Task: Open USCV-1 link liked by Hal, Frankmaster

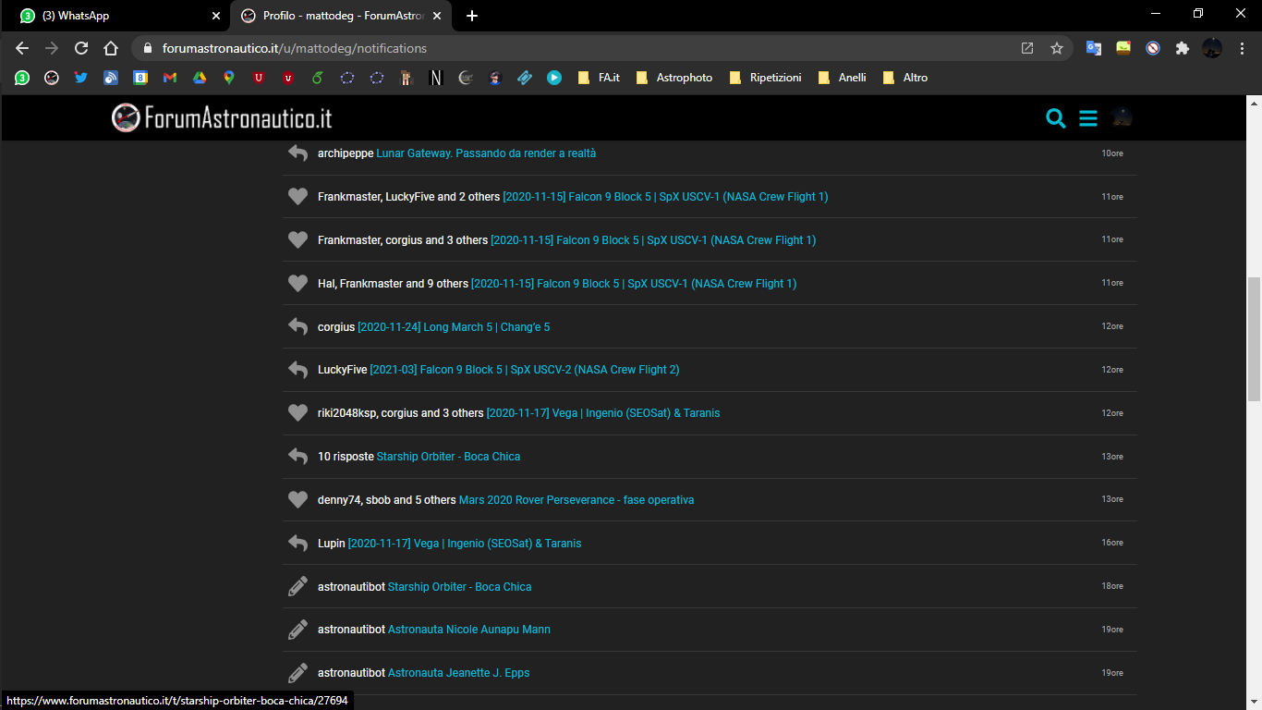Action: click(634, 284)
